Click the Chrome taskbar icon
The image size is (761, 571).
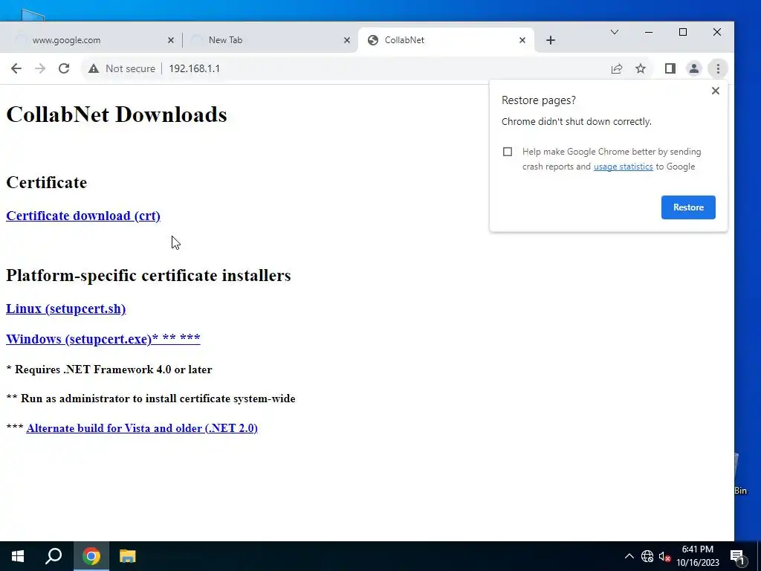point(91,556)
